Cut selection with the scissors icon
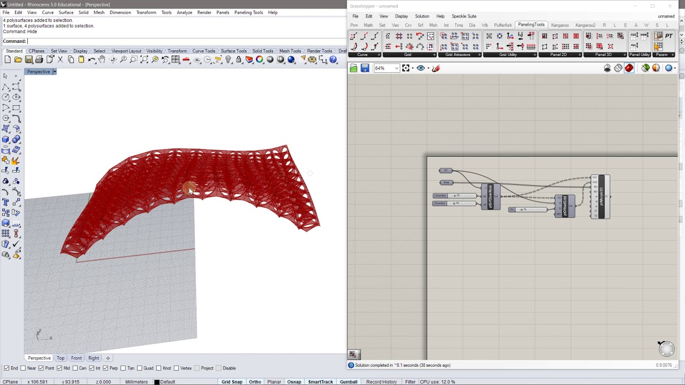 (60, 60)
